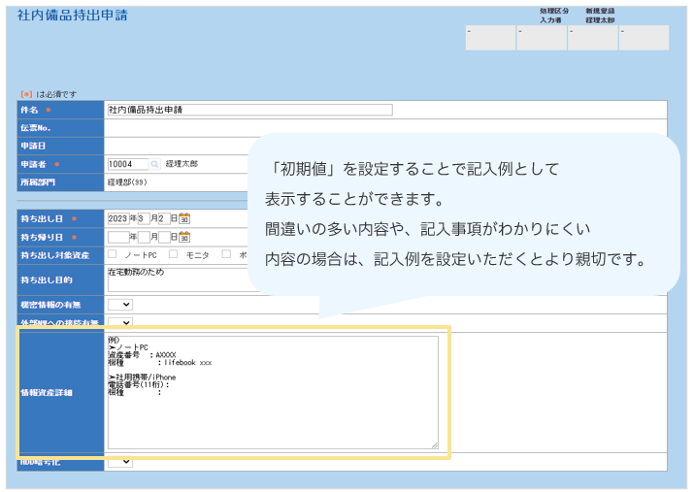Open the dropdown below 情報資産詳細
Image resolution: width=694 pixels, height=492 pixels.
(120, 462)
